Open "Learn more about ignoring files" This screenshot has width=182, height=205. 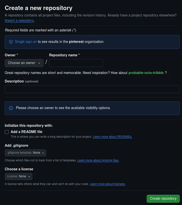(x=98, y=160)
